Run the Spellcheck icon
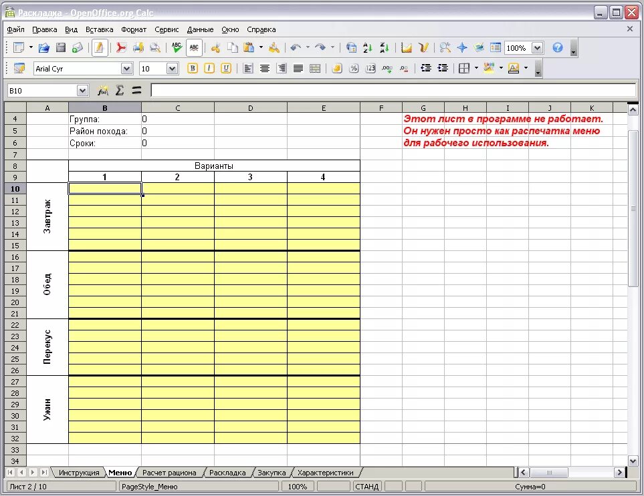The width and height of the screenshot is (644, 496). click(177, 47)
